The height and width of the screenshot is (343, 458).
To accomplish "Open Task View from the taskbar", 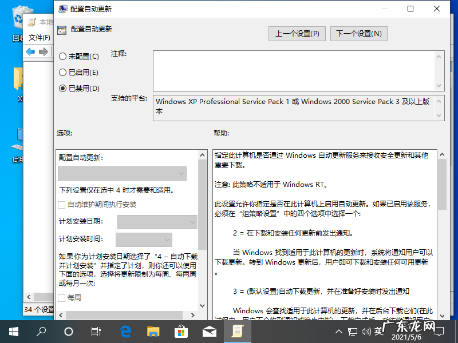I will [x=96, y=331].
